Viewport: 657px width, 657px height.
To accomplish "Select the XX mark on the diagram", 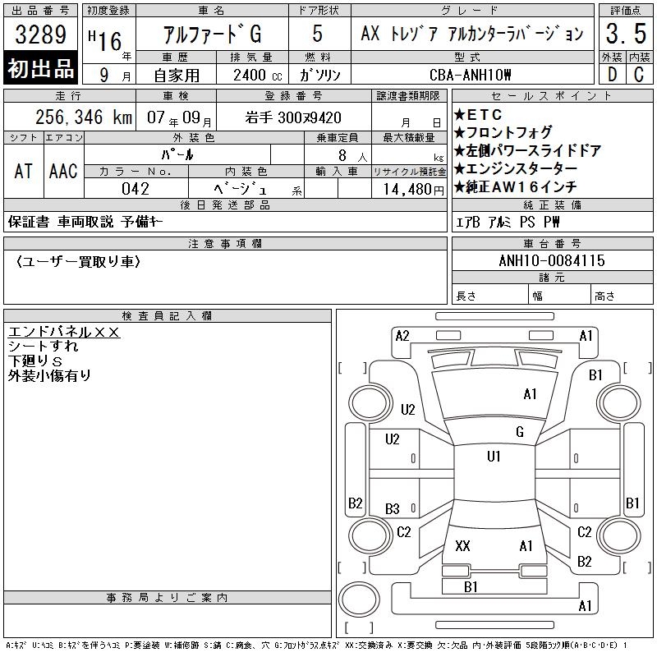I will pyautogui.click(x=462, y=545).
